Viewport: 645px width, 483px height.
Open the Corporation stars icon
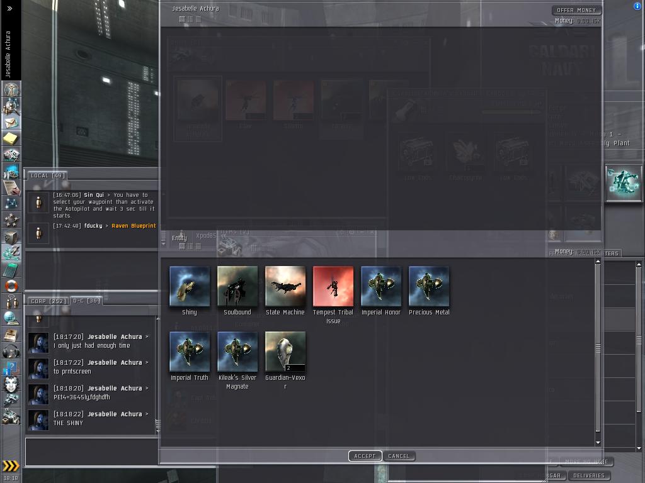11,219
